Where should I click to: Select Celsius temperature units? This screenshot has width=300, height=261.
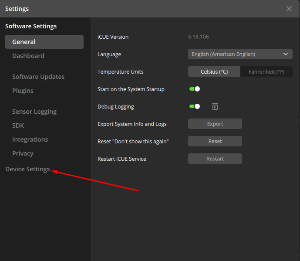214,71
